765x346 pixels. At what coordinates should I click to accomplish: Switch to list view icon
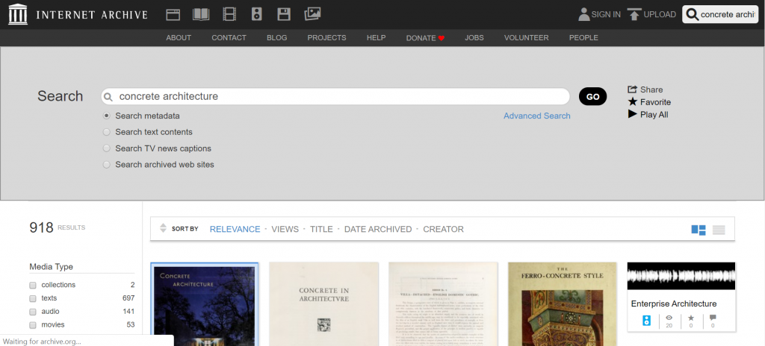pyautogui.click(x=719, y=230)
